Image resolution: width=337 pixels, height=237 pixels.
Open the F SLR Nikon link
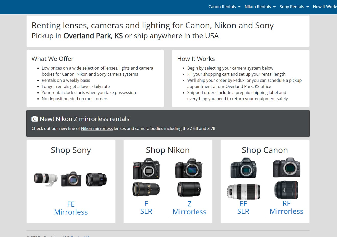146,207
